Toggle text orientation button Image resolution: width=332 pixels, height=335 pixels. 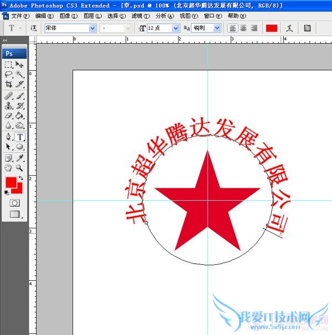pos(33,28)
